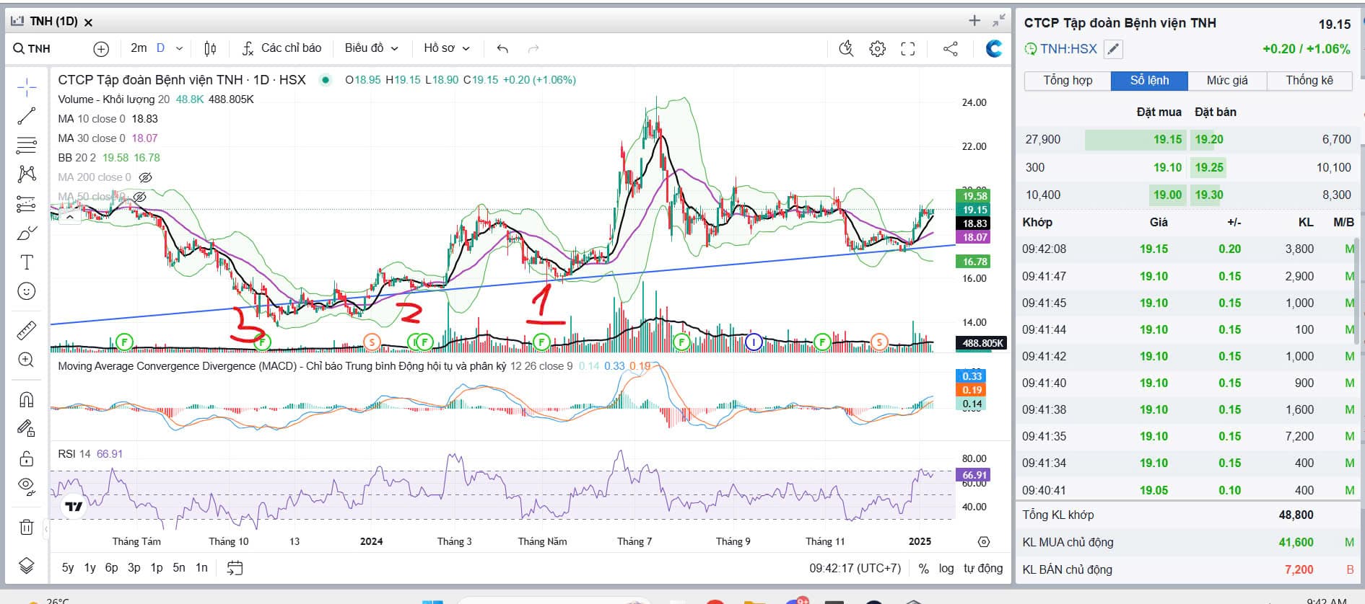The width and height of the screenshot is (1365, 604).
Task: Select the brush drawing tool
Action: click(27, 233)
